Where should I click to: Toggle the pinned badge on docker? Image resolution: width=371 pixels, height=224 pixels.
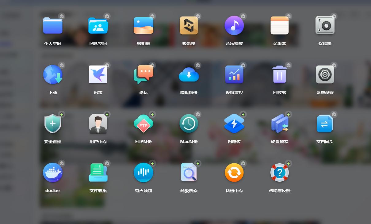coord(62,163)
